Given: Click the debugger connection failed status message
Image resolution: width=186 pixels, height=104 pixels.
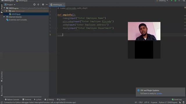Looking at the screenshot, I should [x=40, y=103].
